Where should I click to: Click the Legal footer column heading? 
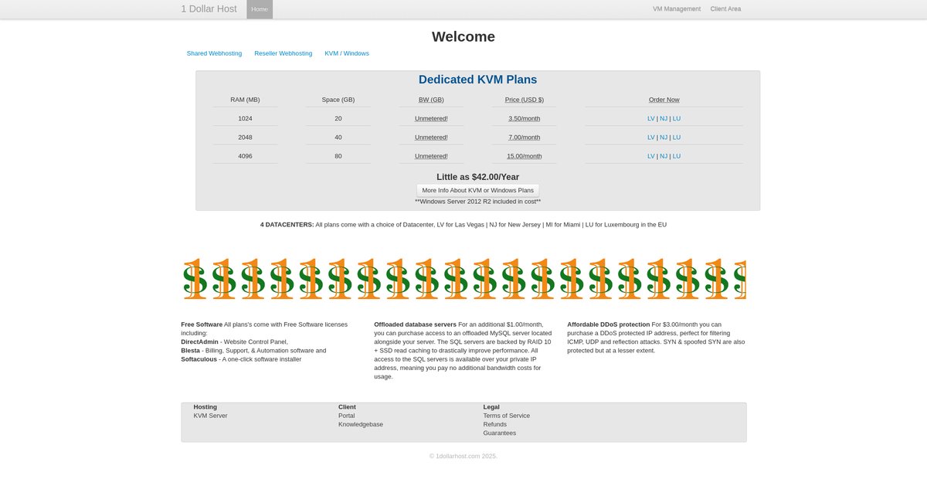click(491, 407)
